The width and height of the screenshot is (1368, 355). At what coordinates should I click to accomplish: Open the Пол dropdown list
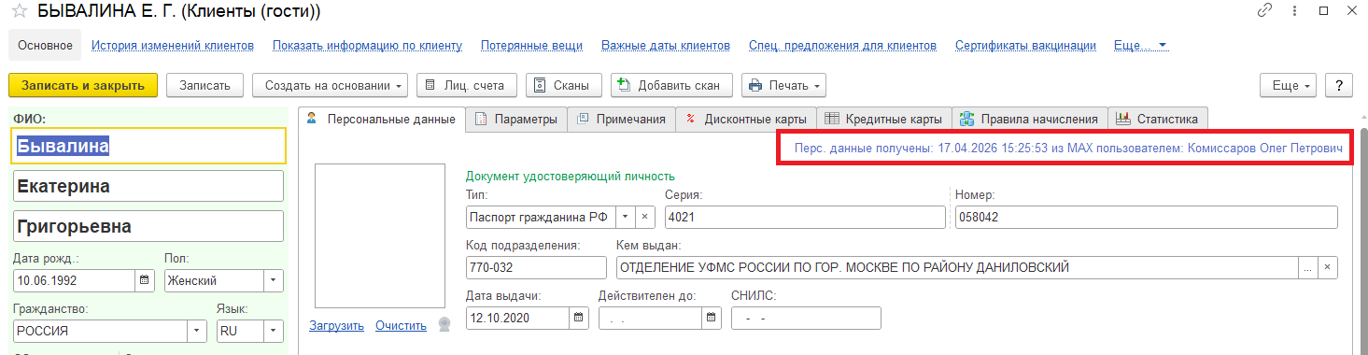pos(273,280)
